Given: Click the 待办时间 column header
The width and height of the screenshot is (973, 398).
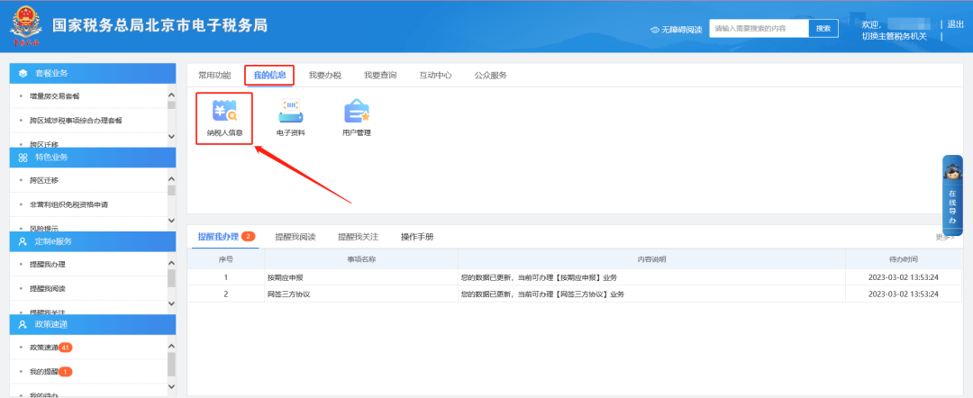Looking at the screenshot, I should (x=904, y=259).
